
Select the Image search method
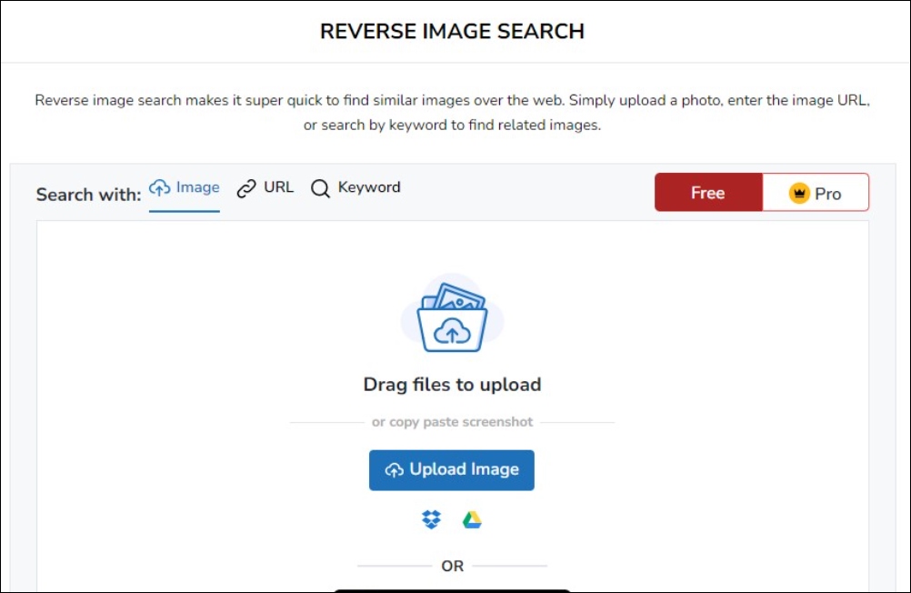click(185, 187)
